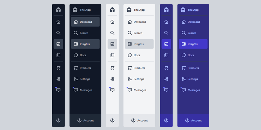Click Account button in purple expanded sidebar

pyautogui.click(x=193, y=121)
